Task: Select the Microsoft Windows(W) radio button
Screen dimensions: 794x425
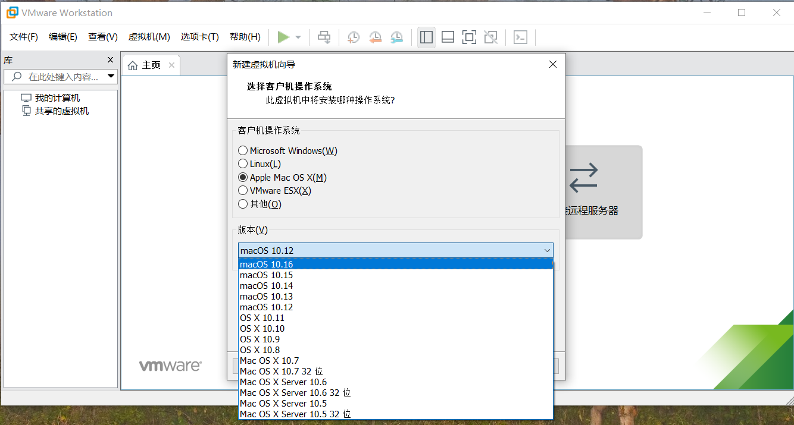Action: pos(243,151)
